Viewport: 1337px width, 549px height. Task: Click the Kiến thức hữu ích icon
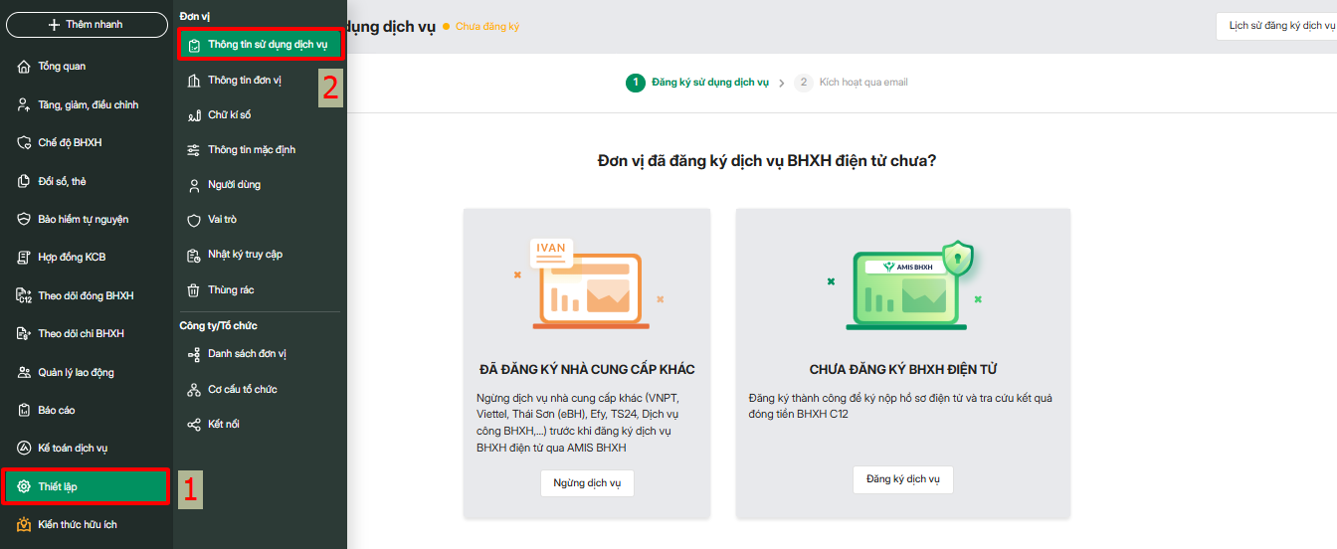(x=24, y=524)
